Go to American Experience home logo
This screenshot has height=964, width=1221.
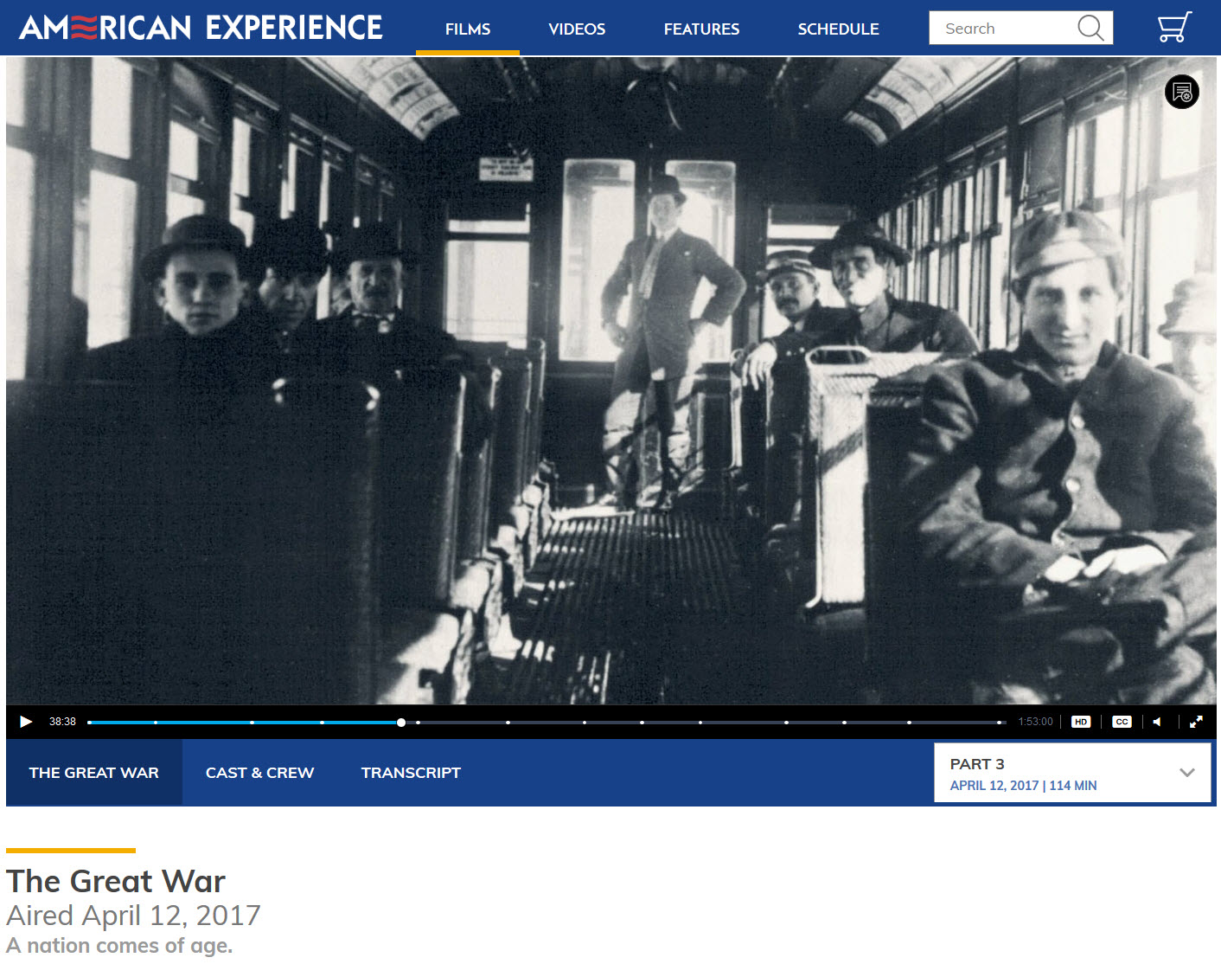(x=201, y=28)
